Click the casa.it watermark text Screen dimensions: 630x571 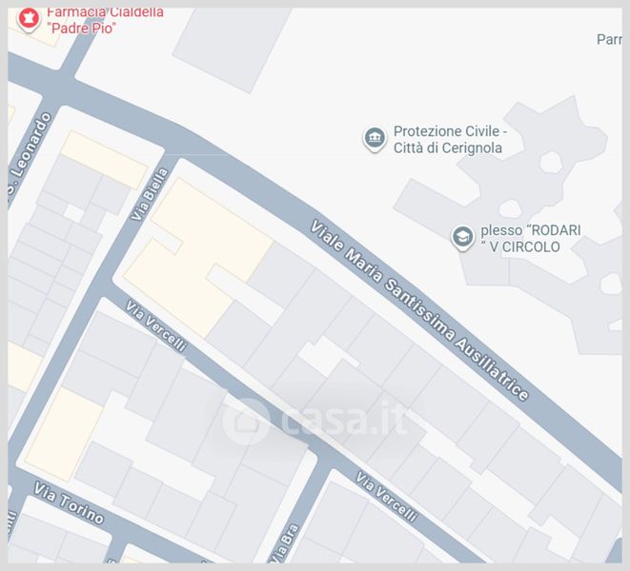tap(344, 420)
